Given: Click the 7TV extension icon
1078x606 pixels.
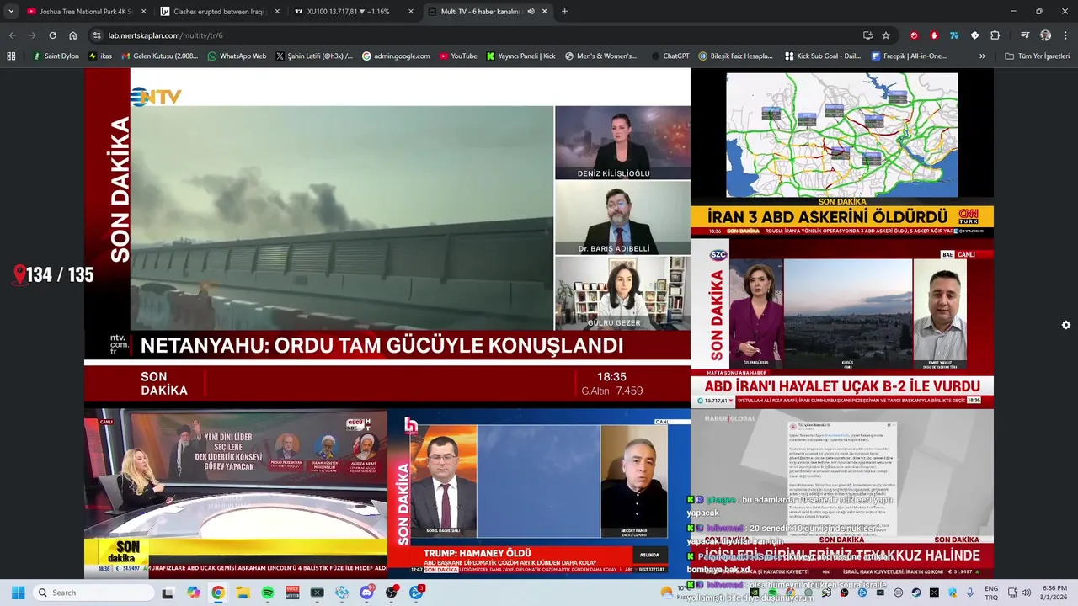Looking at the screenshot, I should (954, 35).
